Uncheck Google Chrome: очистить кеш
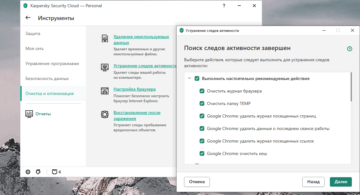Viewport: 360px width, 195px height. [x=202, y=153]
